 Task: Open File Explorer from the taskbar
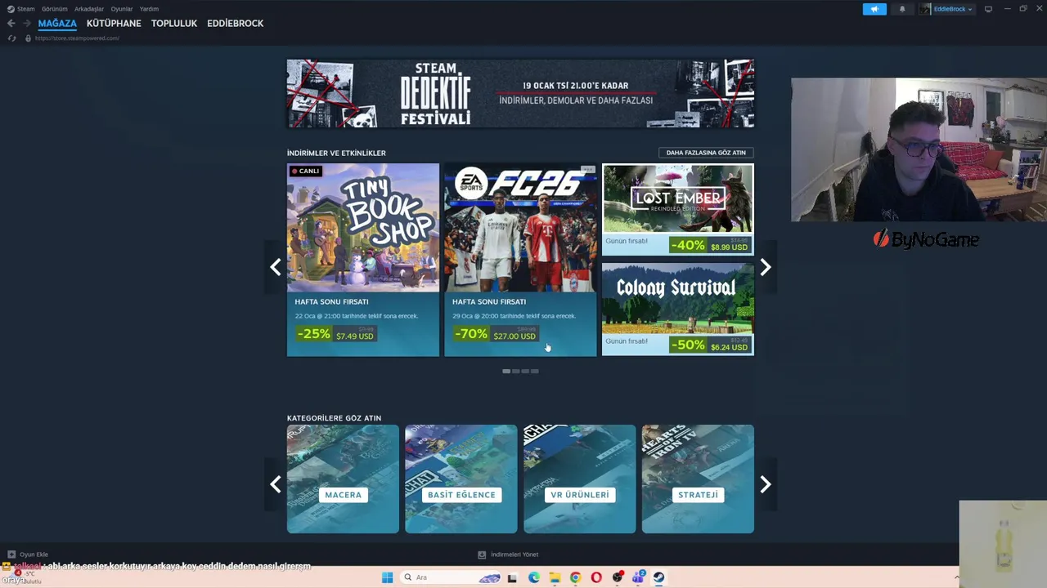[x=555, y=577]
